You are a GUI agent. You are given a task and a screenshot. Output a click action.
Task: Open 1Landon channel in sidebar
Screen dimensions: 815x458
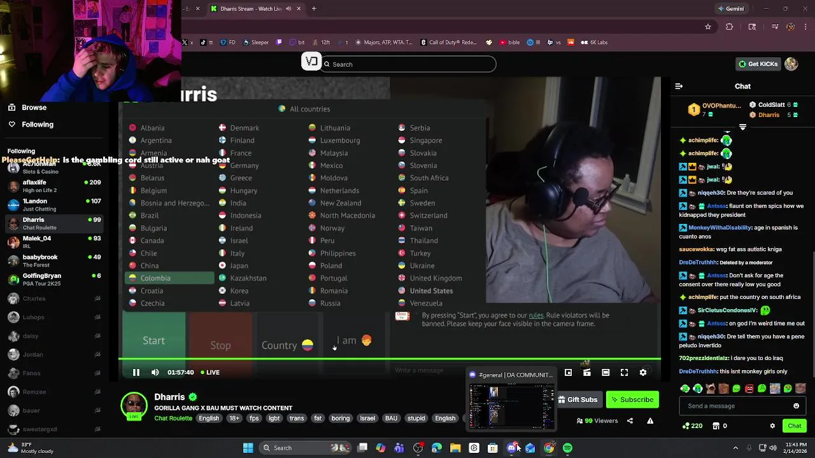pyautogui.click(x=54, y=205)
